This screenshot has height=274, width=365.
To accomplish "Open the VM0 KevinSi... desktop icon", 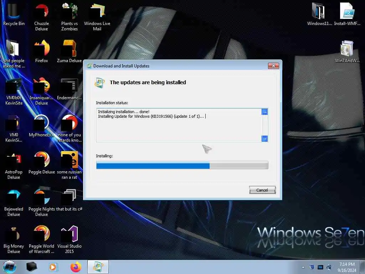I will [x=14, y=128].
